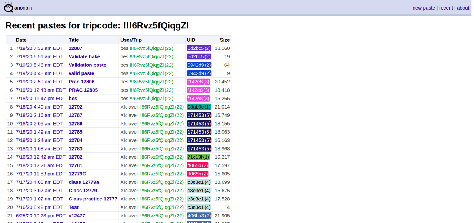Click the date 7/19/20 6:51 am EDT
Image resolution: width=474 pixels, height=223 pixels.
coord(39,56)
